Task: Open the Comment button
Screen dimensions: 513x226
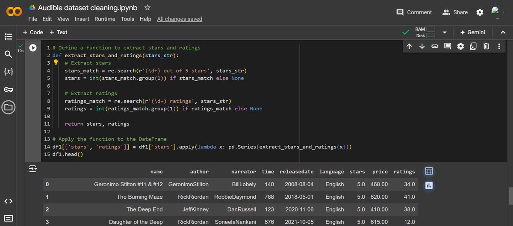Action: tap(414, 12)
